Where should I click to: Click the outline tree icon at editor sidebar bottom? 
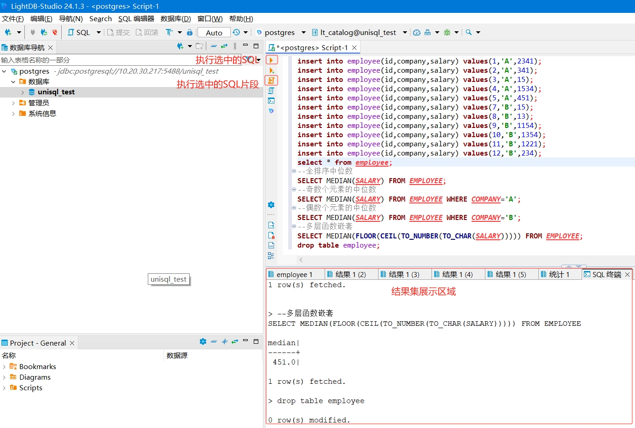pos(271,255)
